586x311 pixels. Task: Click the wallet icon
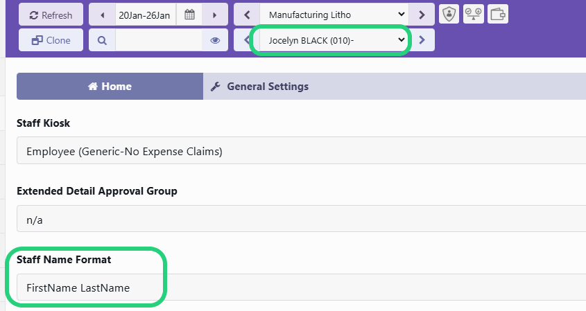click(498, 14)
